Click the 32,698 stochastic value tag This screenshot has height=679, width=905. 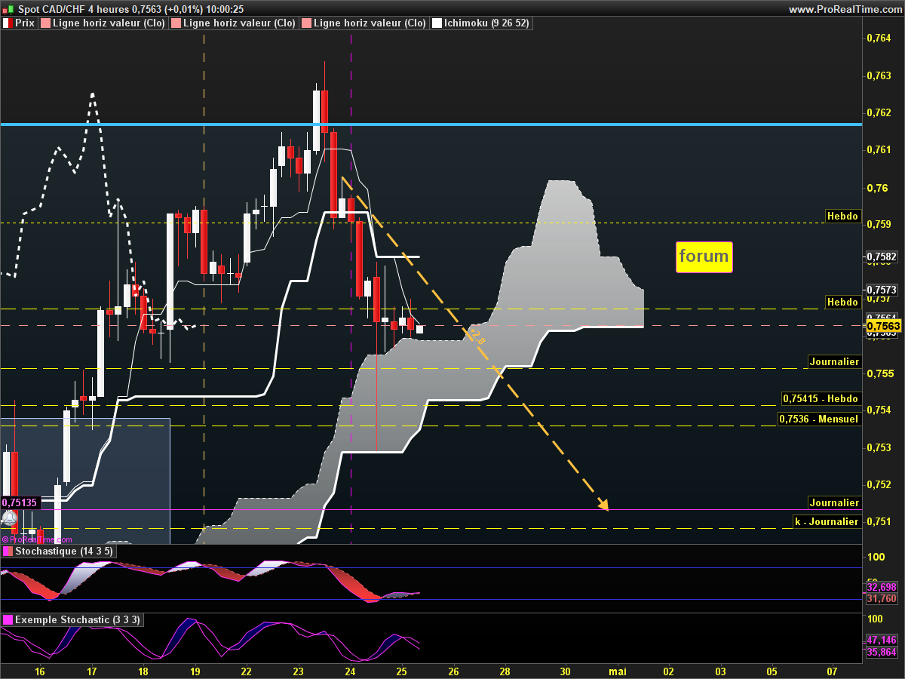pos(882,587)
